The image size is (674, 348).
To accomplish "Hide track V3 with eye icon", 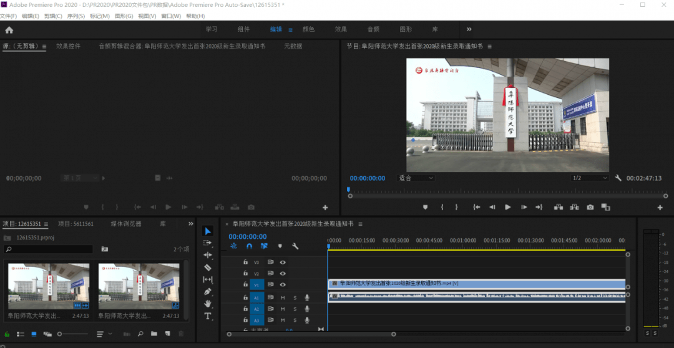I will [283, 262].
